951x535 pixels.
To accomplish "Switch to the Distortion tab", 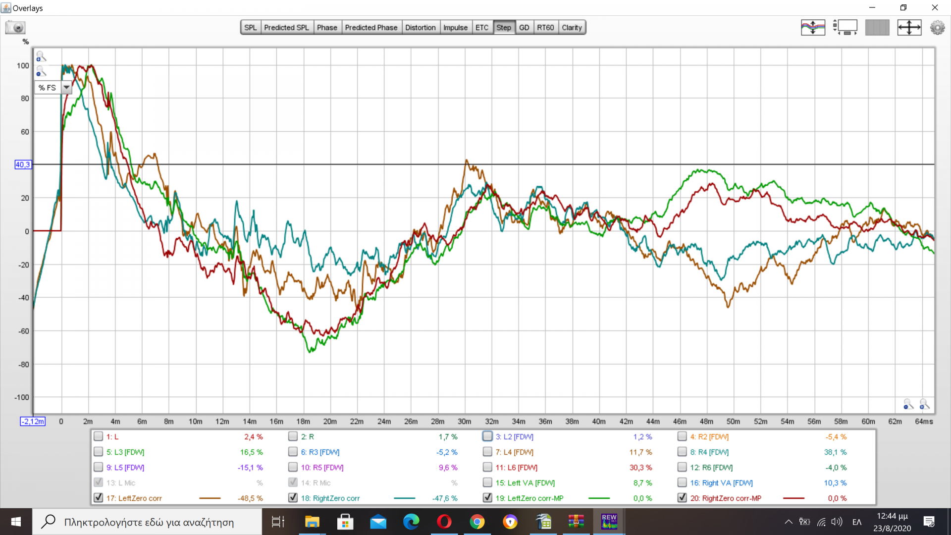I will (x=420, y=28).
